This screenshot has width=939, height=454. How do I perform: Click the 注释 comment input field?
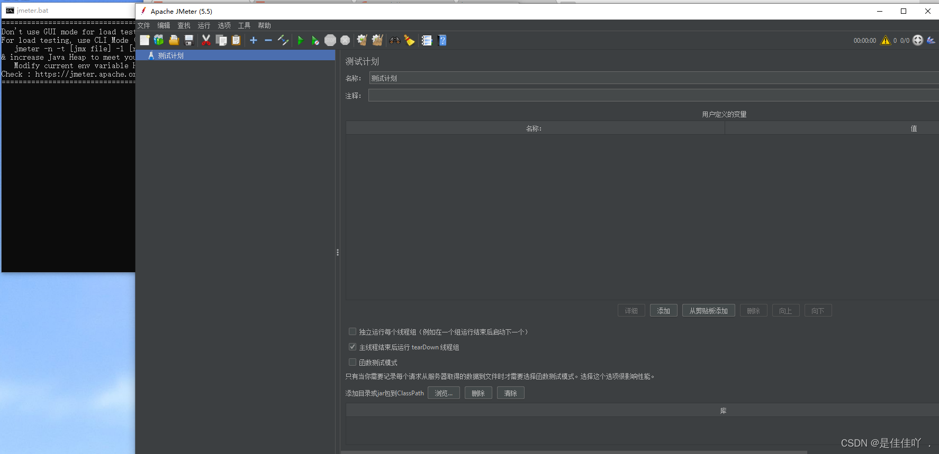coord(654,95)
